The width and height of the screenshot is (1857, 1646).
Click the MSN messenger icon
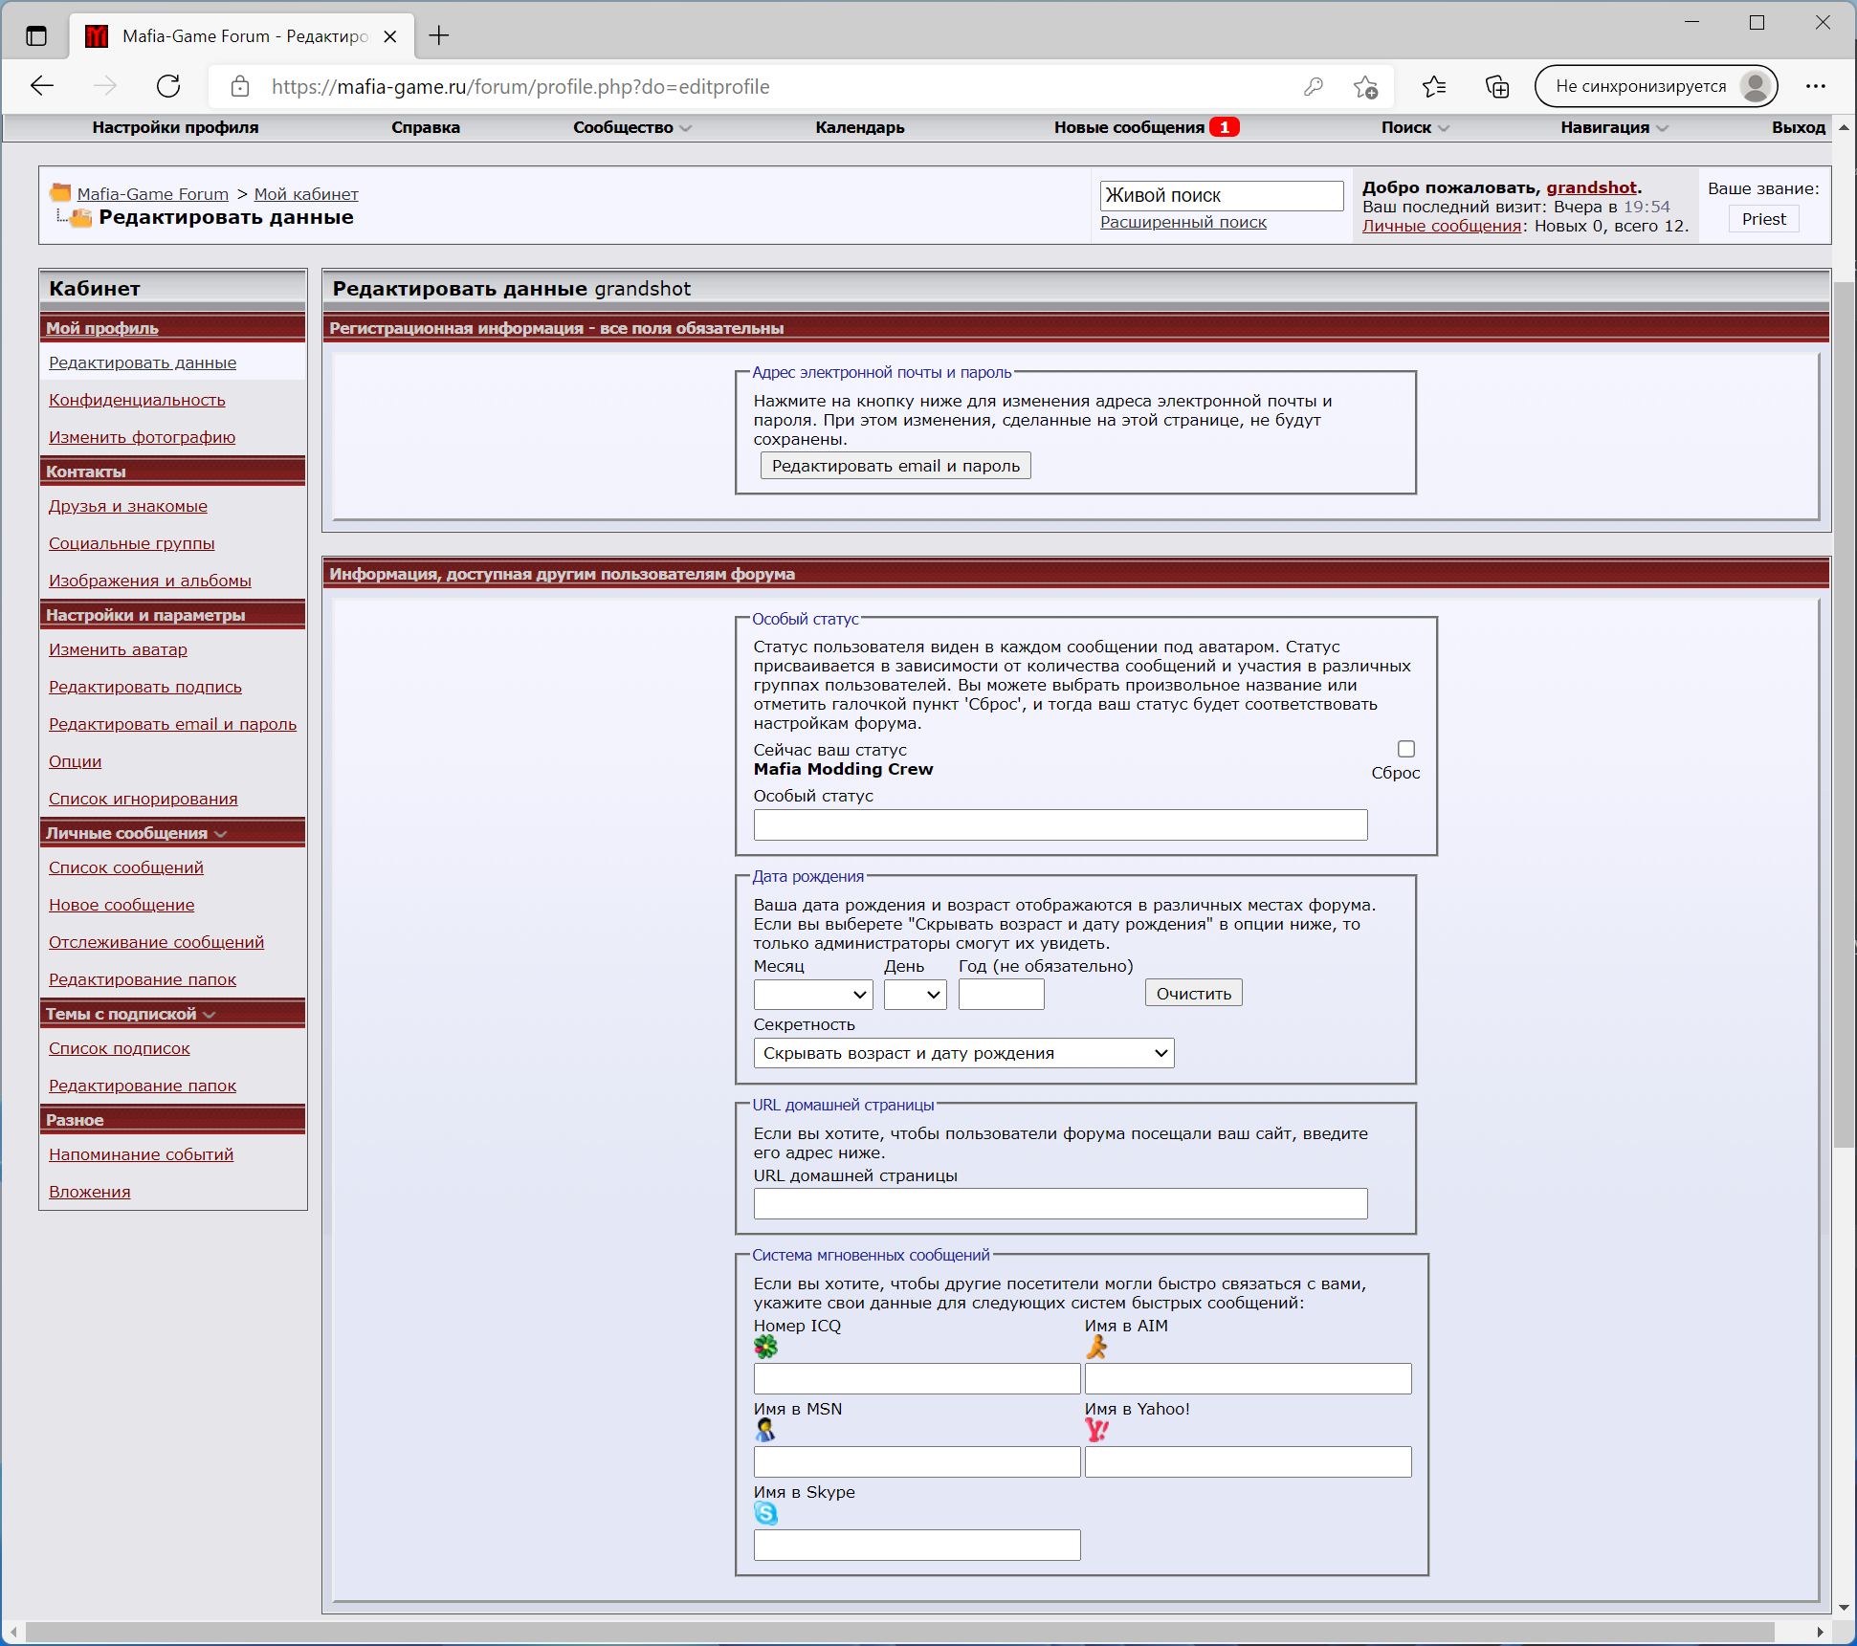(x=764, y=1430)
